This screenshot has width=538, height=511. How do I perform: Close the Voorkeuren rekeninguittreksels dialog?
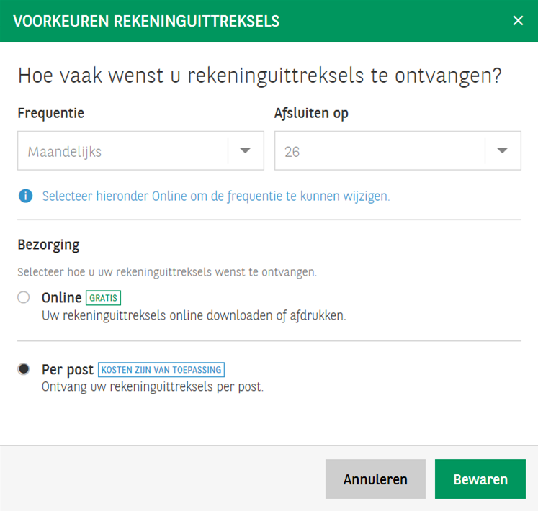click(x=517, y=21)
